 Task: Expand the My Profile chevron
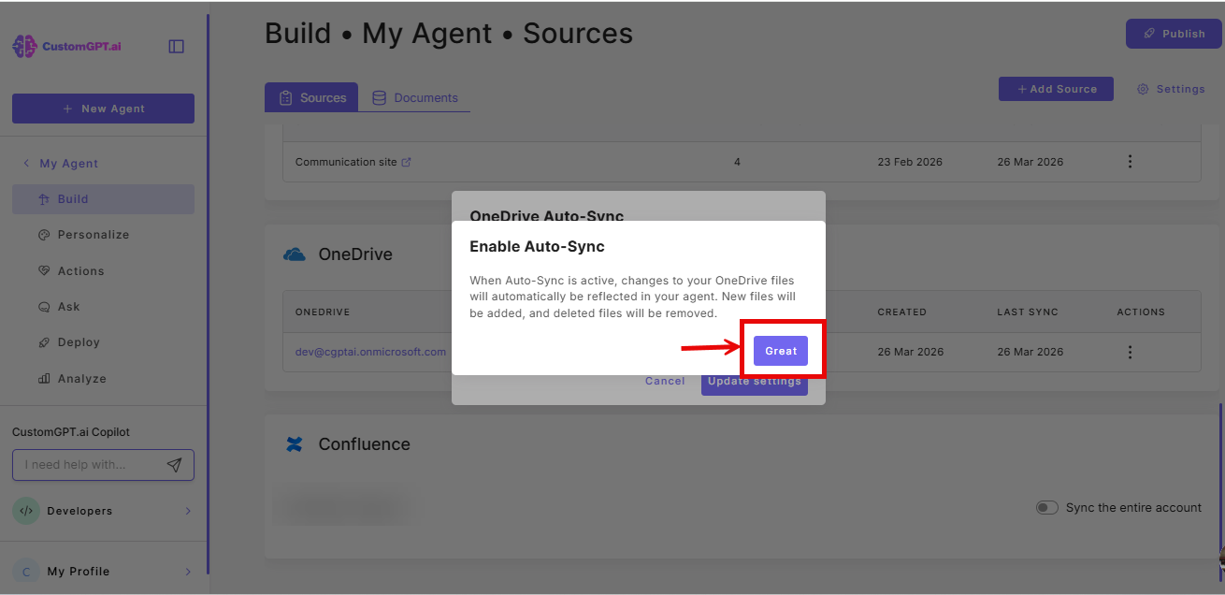coord(188,572)
